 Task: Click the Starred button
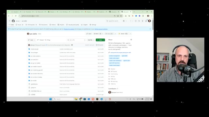coord(123,34)
